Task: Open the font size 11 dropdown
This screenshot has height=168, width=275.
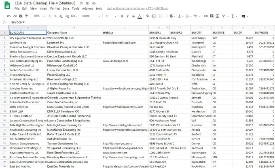Action: [111, 16]
